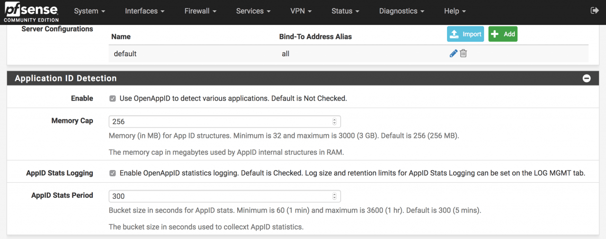Disable the OpenAppID Enable checkbox

click(113, 99)
